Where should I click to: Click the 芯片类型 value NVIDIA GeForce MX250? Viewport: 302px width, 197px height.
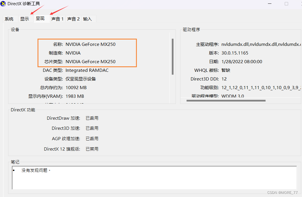(91, 61)
